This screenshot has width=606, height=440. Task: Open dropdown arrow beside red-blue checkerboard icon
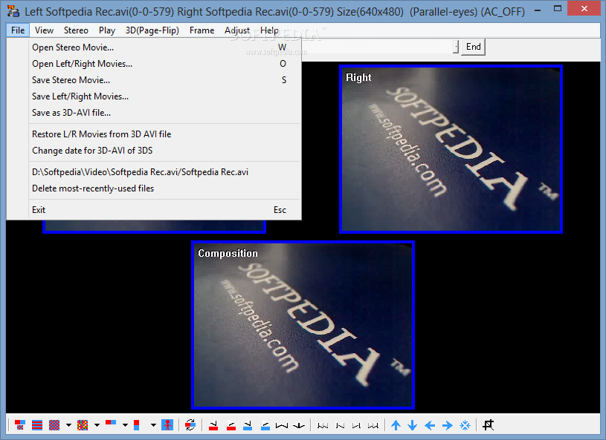point(68,425)
